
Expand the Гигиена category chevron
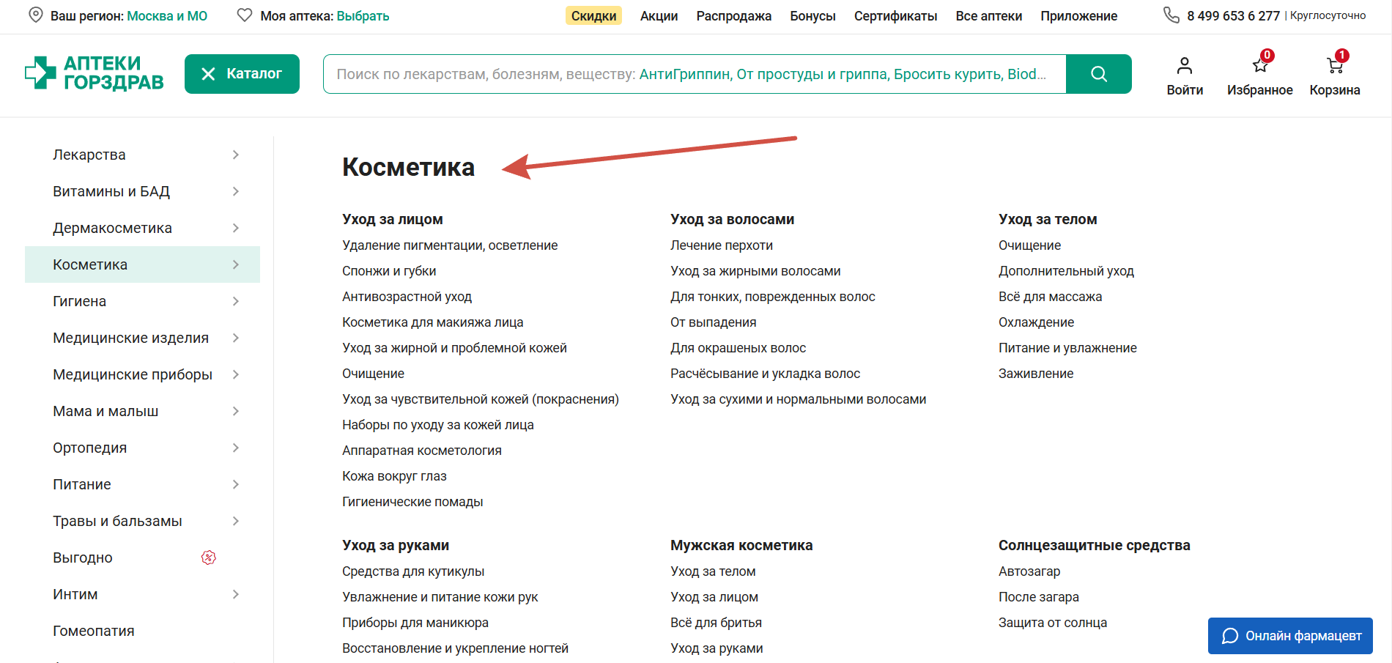point(236,301)
